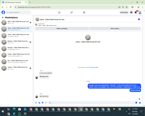Open conversation info purple icon
The width and height of the screenshot is (145, 116).
(139, 19)
